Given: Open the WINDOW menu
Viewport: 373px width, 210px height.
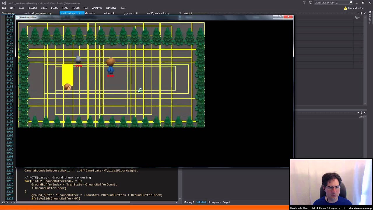Looking at the screenshot, I should click(111, 8).
